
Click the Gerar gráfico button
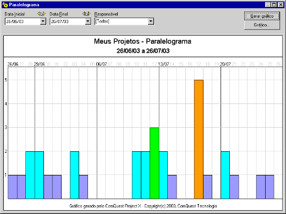point(262,16)
